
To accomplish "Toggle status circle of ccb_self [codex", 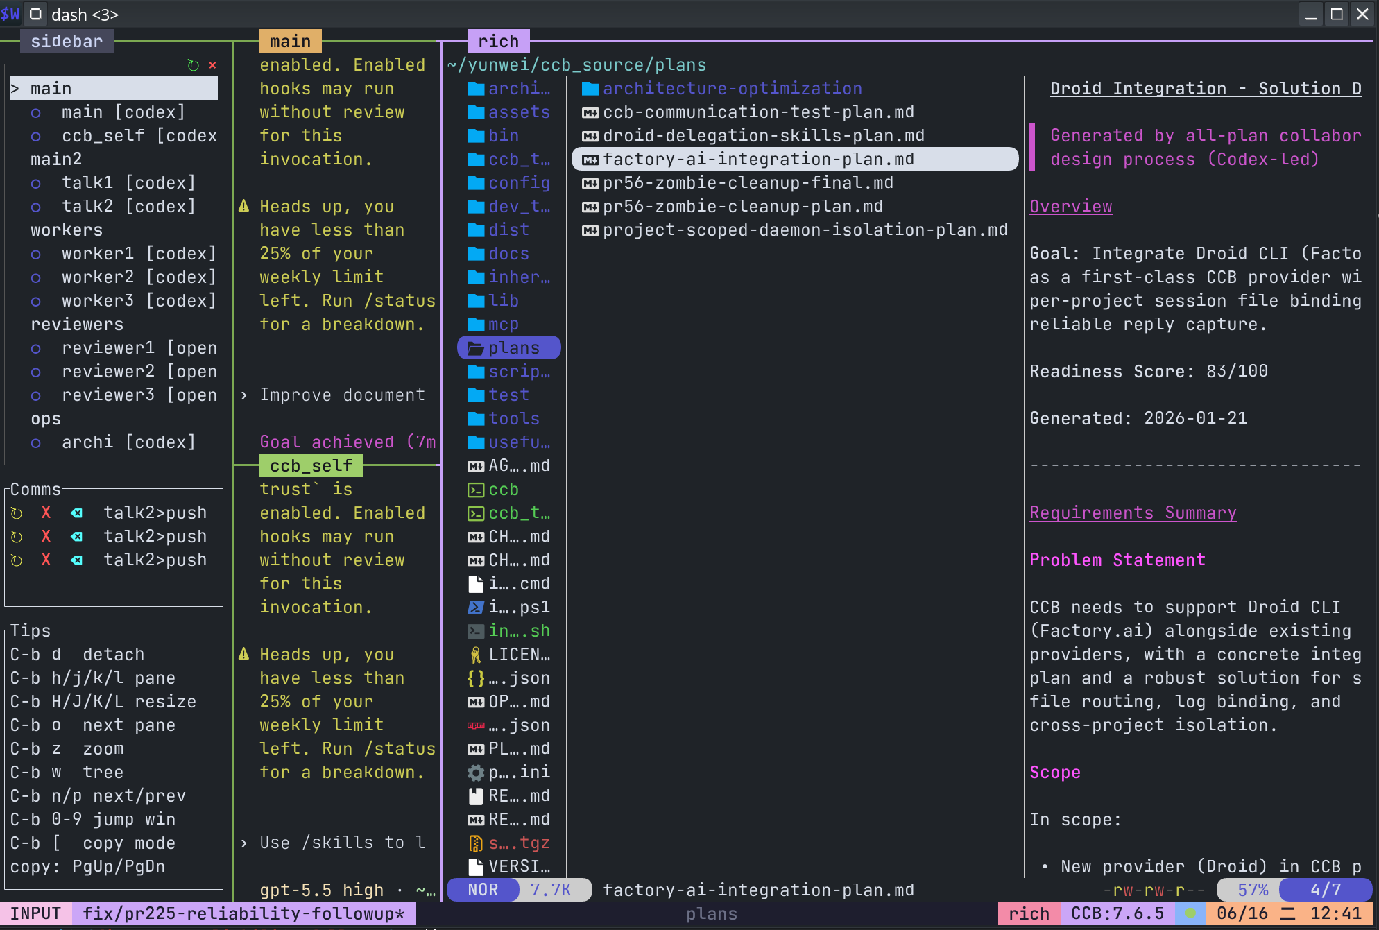I will click(36, 136).
